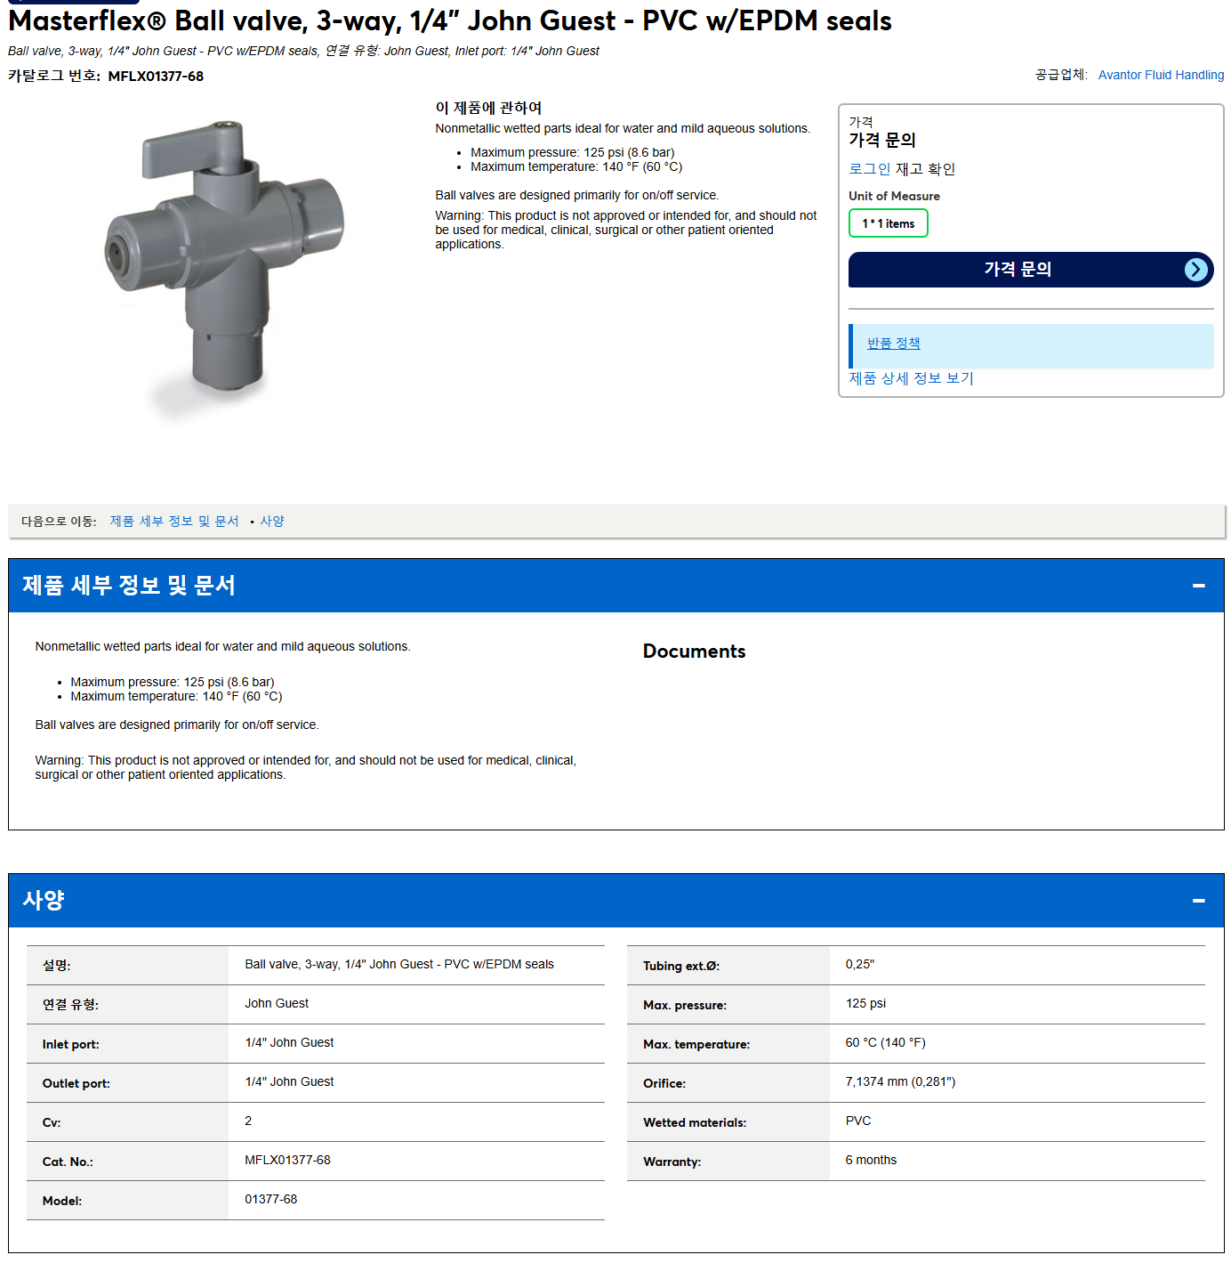Click the 이 제품에 관하여 heading
Image resolution: width=1231 pixels, height=1271 pixels.
(488, 108)
